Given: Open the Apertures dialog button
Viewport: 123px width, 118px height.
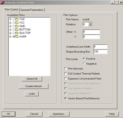Looking at the screenshot, I should pos(59,114).
